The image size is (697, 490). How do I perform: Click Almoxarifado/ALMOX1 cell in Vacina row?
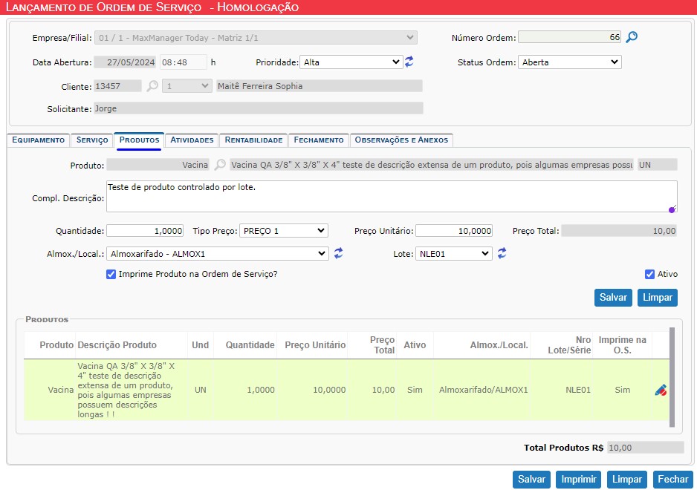(x=483, y=390)
